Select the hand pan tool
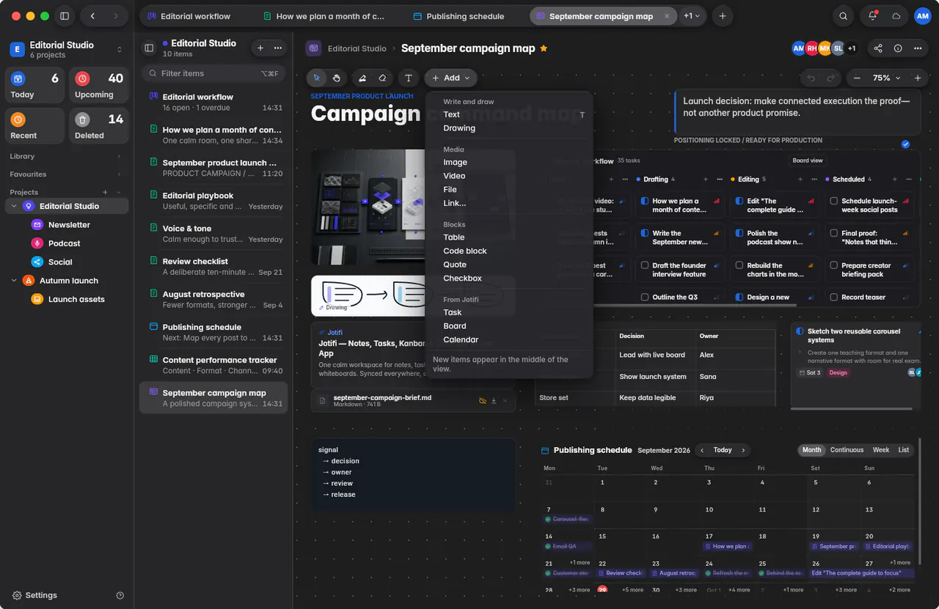The image size is (939, 609). (x=337, y=78)
